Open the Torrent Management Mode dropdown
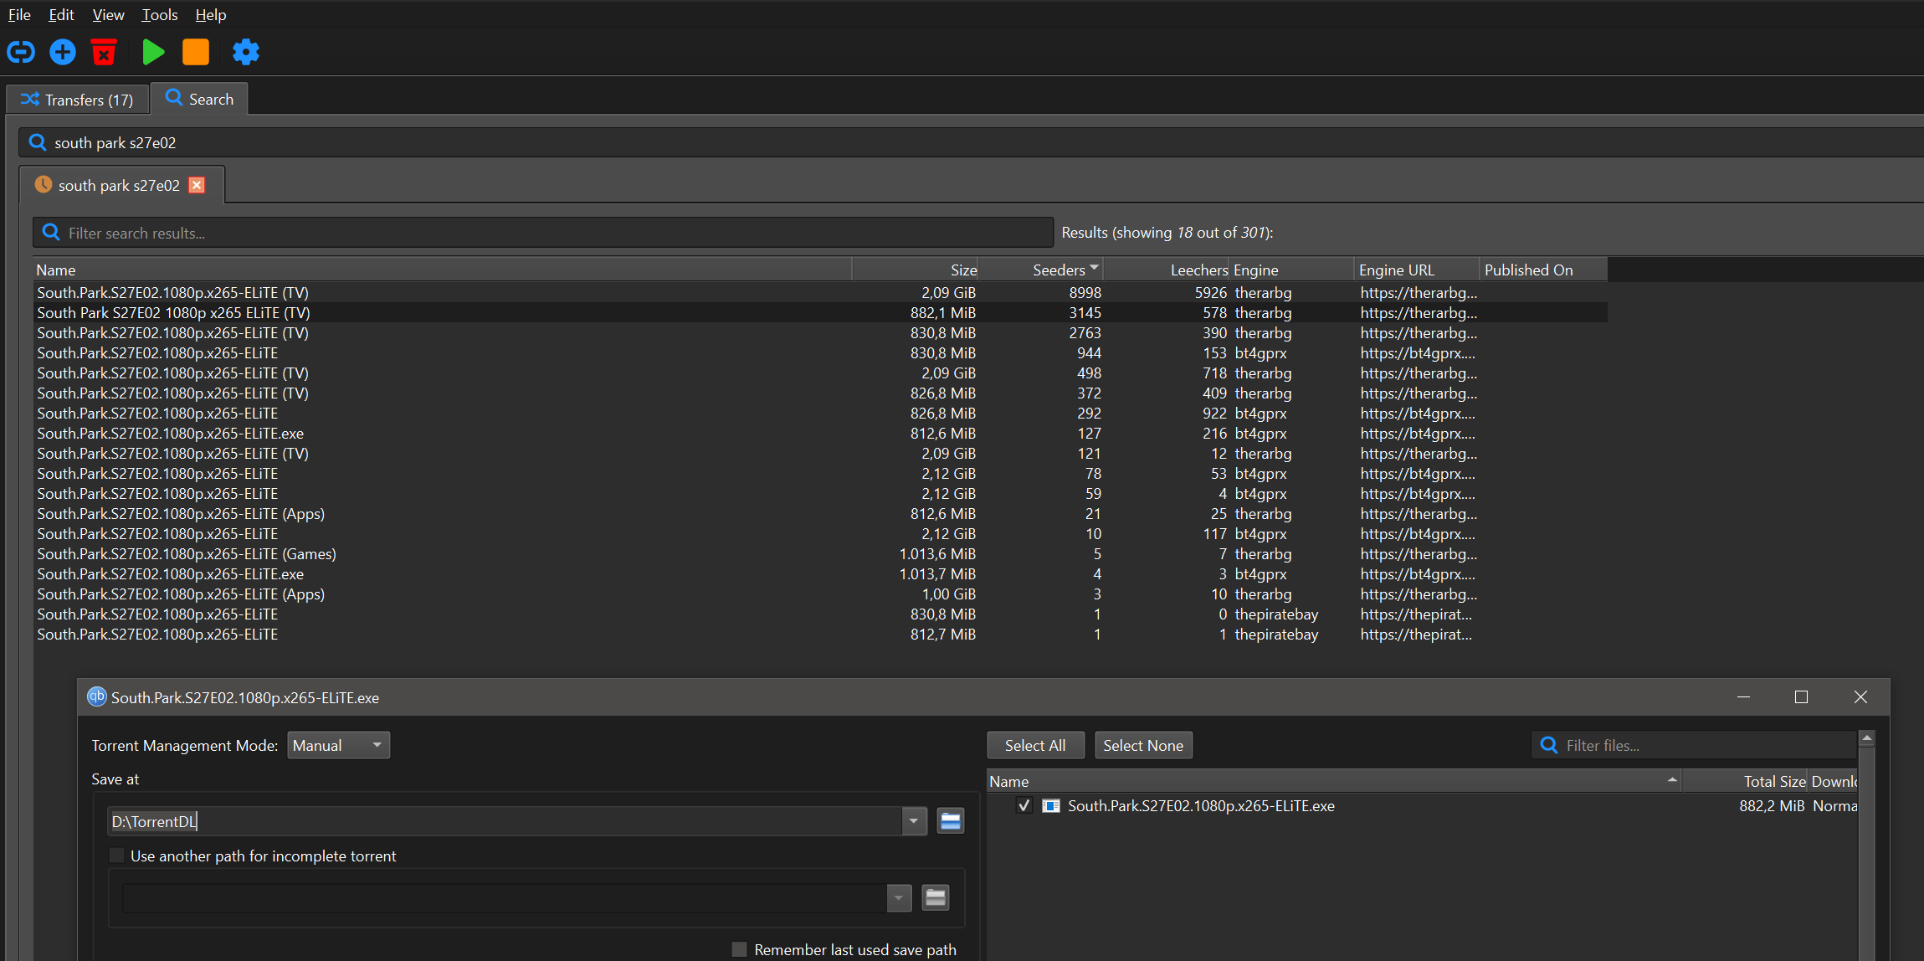This screenshot has height=961, width=1924. (x=338, y=745)
